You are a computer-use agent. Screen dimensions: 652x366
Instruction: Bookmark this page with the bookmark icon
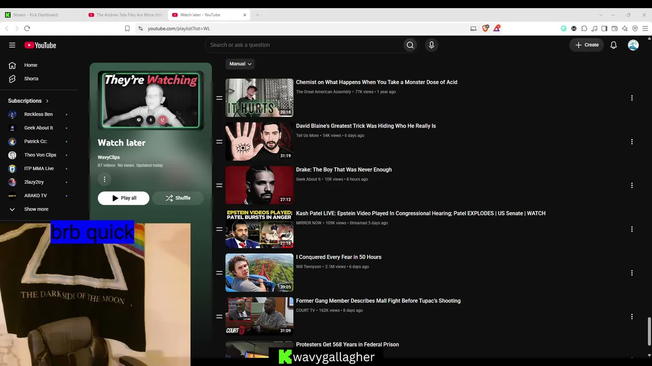(127, 28)
